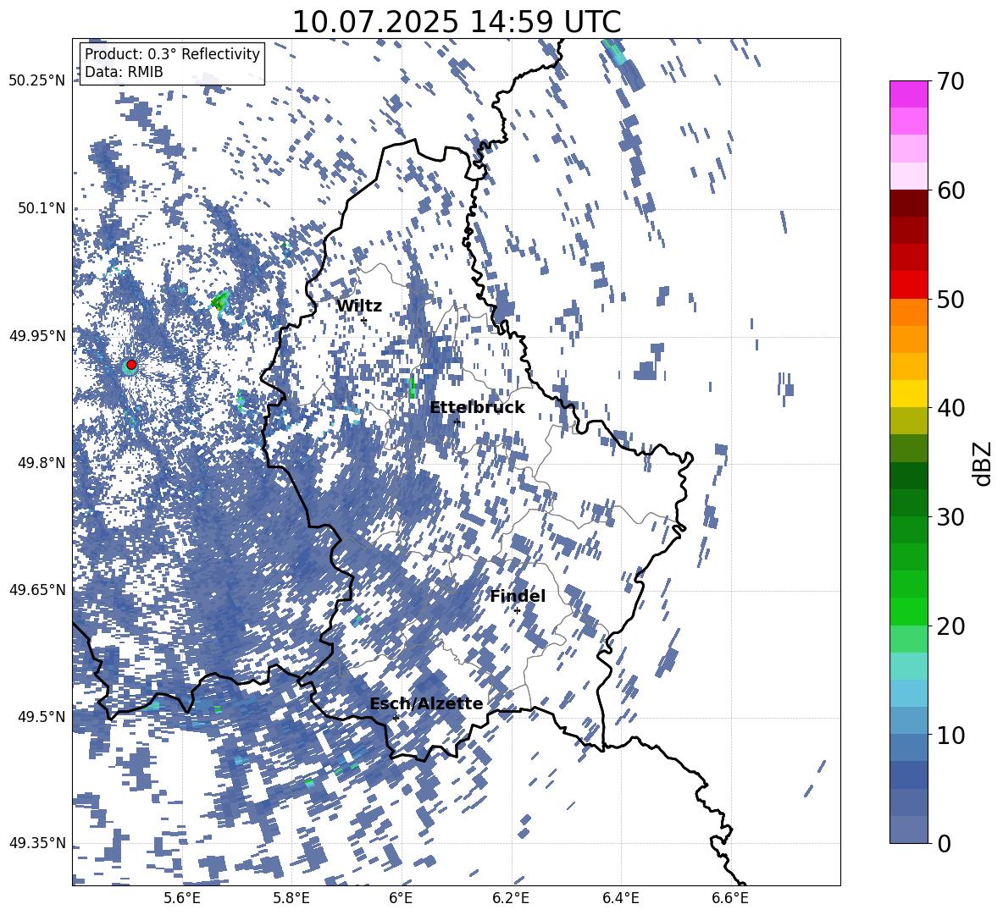
Task: Click the Esch/Alzette city label
Action: tap(426, 703)
